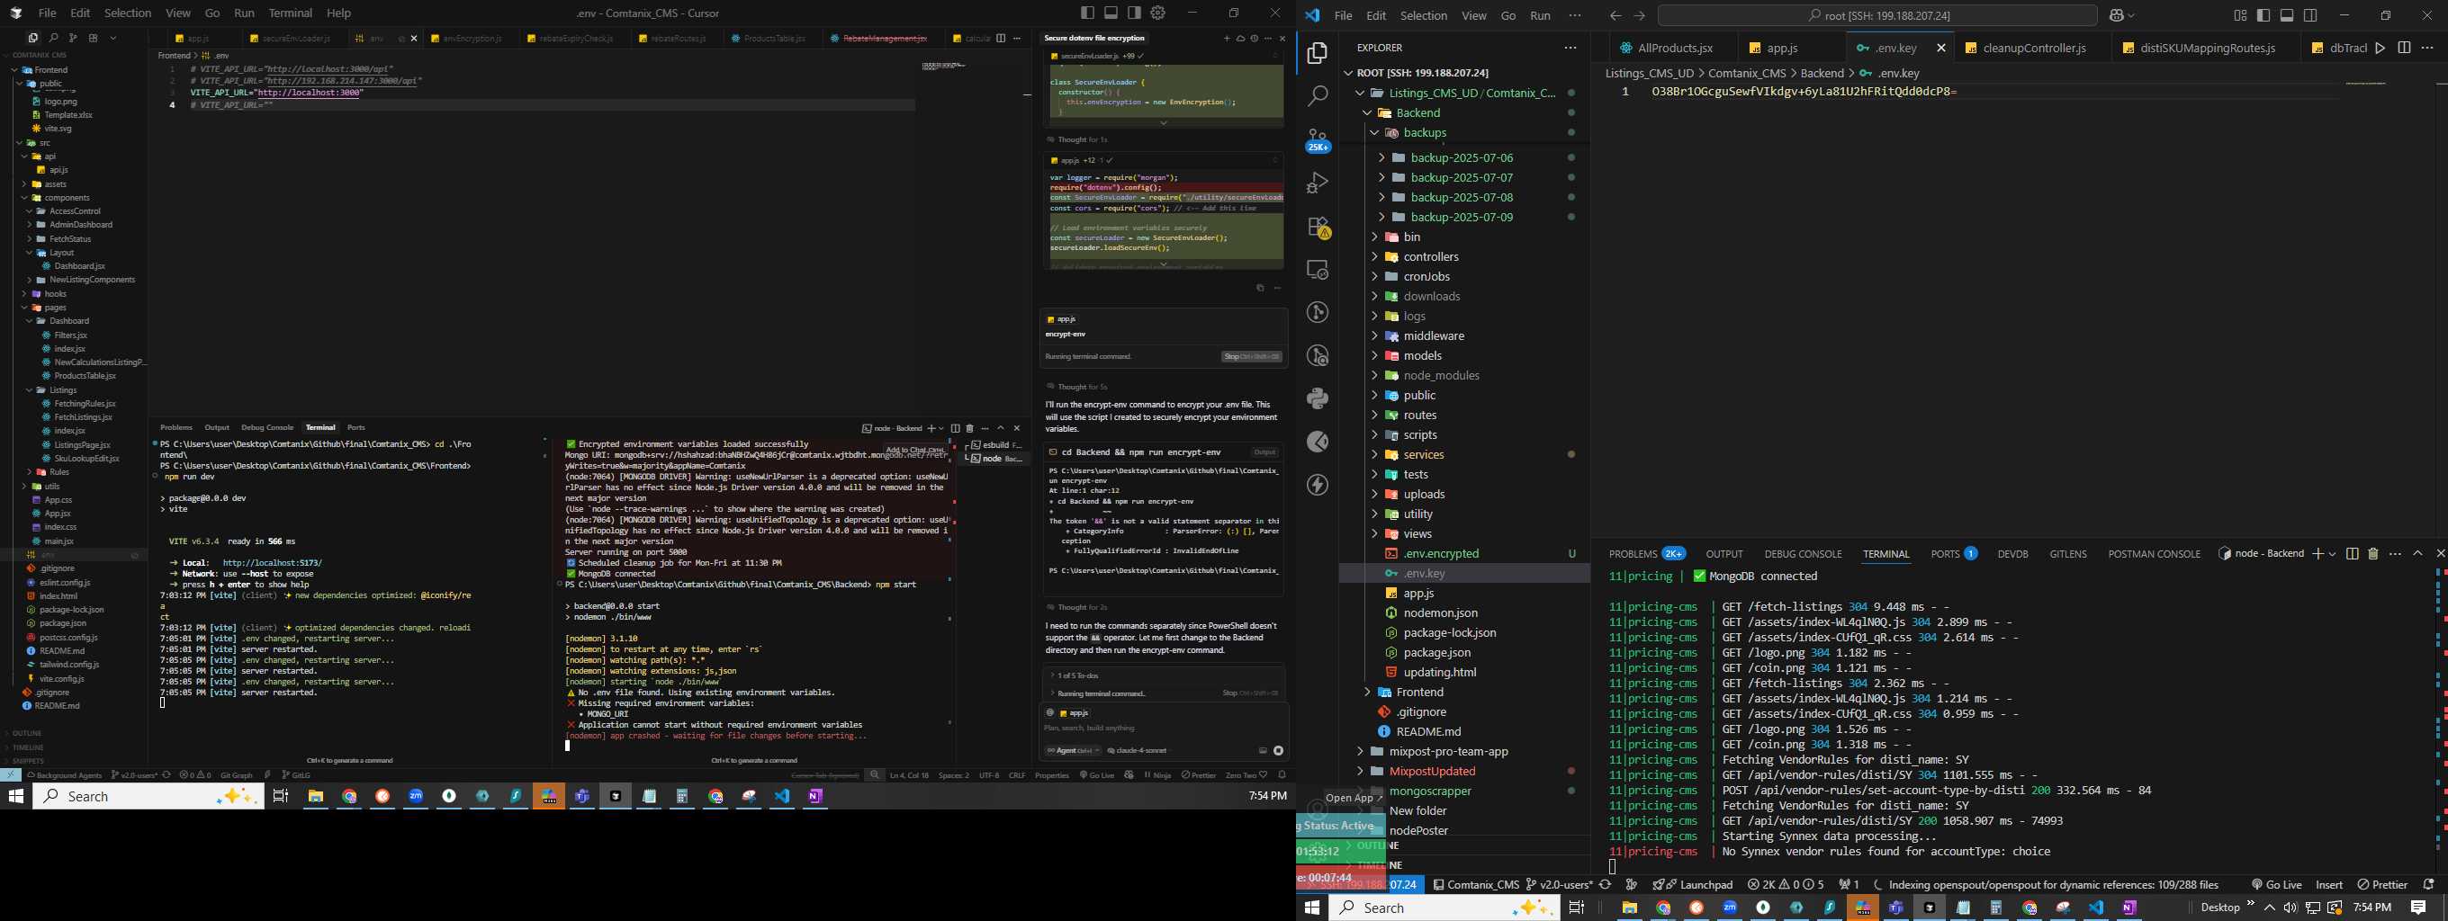2448x921 pixels.
Task: Go back using VS Code navigation arrow
Action: [x=1615, y=15]
